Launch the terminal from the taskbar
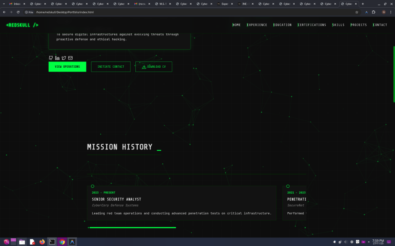Image resolution: width=395 pixels, height=246 pixels. click(x=52, y=242)
